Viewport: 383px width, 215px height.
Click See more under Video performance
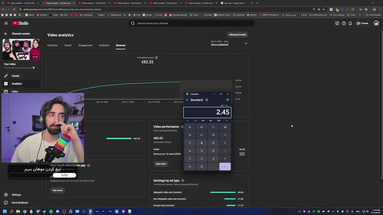(161, 164)
